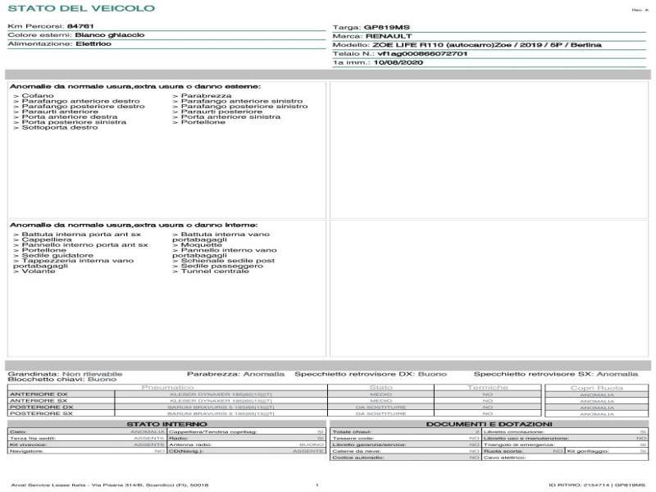This screenshot has height=492, width=656.
Task: Click the Pneumatico column header
Action: tap(167, 387)
